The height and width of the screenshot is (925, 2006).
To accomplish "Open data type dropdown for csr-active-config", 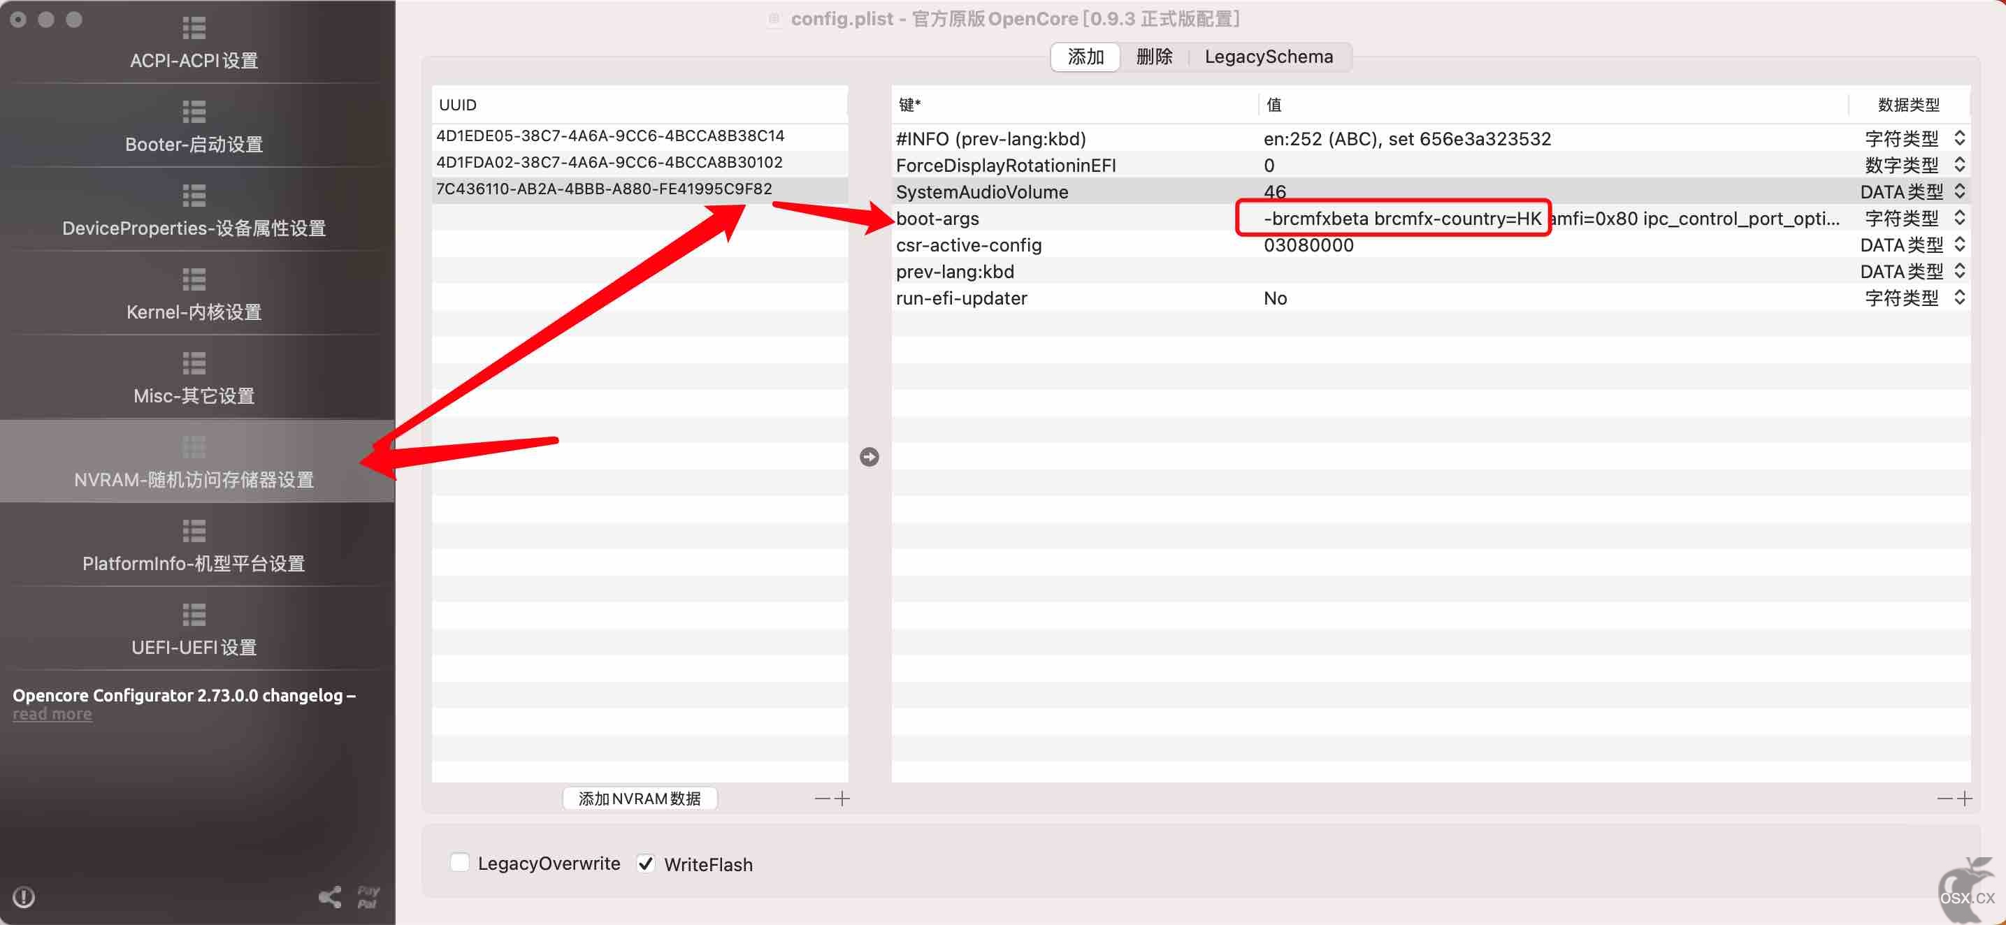I will coord(1960,245).
